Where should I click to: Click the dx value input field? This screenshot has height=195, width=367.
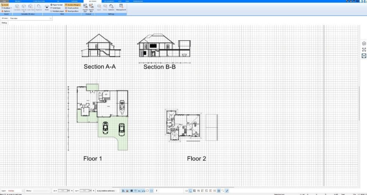pyautogui.click(x=63, y=191)
